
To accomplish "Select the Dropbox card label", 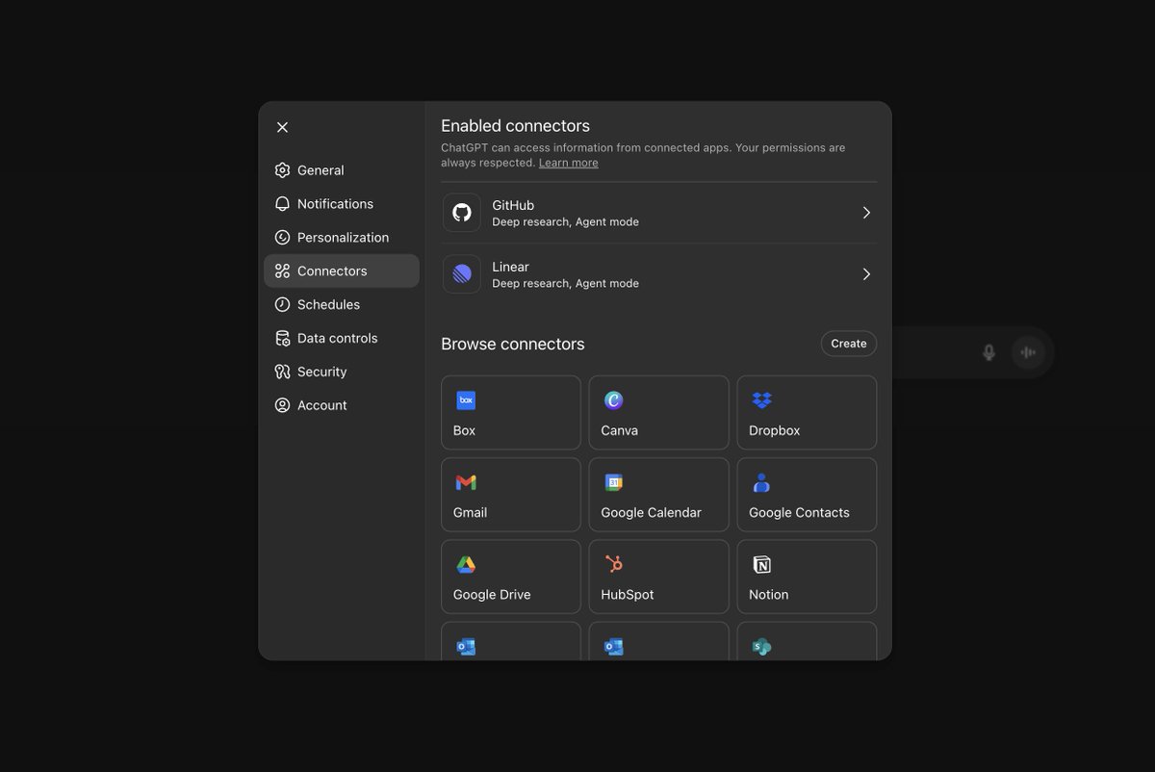I will (x=774, y=430).
